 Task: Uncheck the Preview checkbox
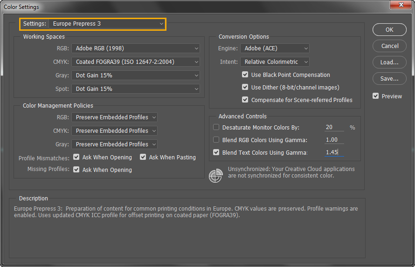click(376, 96)
